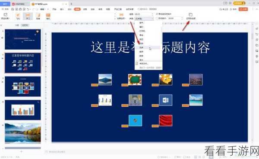Click the speed field stepper arrows
The image size is (259, 159).
pyautogui.click(x=152, y=14)
